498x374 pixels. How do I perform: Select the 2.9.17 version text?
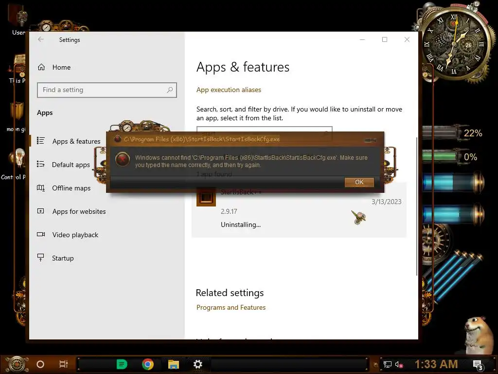click(x=229, y=211)
